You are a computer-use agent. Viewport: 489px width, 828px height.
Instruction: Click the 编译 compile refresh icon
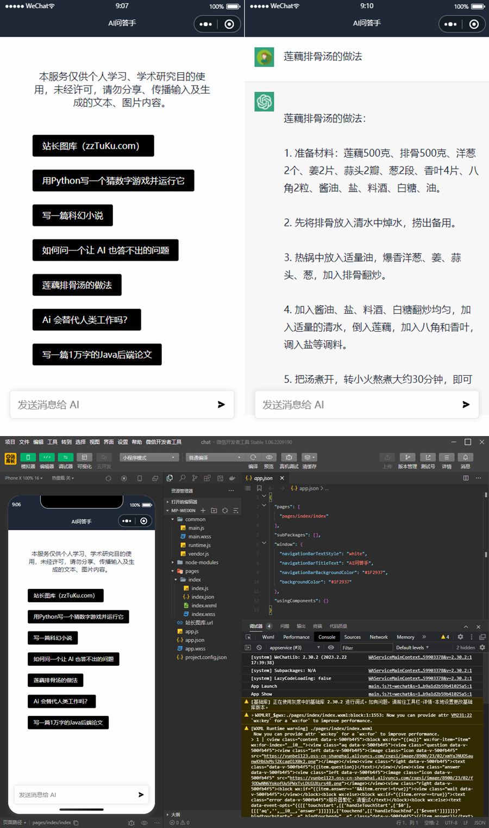tap(253, 457)
